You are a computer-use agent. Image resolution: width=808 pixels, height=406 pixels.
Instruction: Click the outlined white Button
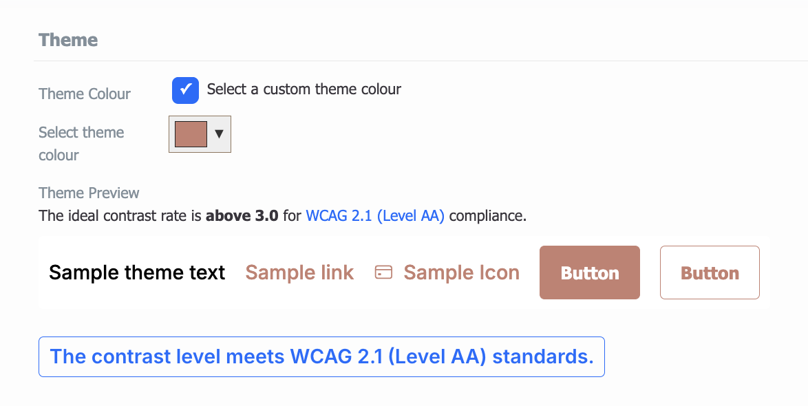click(x=710, y=273)
